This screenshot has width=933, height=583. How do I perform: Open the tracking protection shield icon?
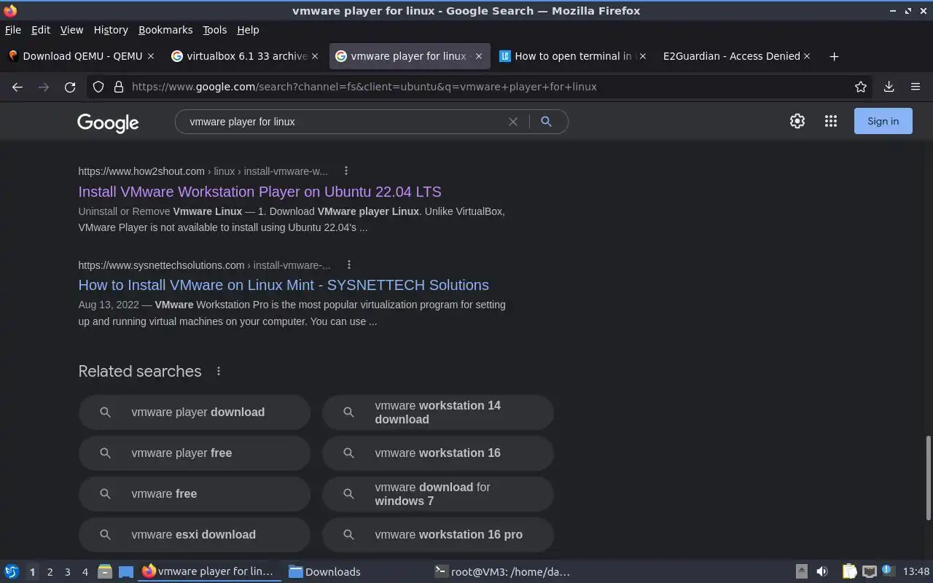point(98,87)
